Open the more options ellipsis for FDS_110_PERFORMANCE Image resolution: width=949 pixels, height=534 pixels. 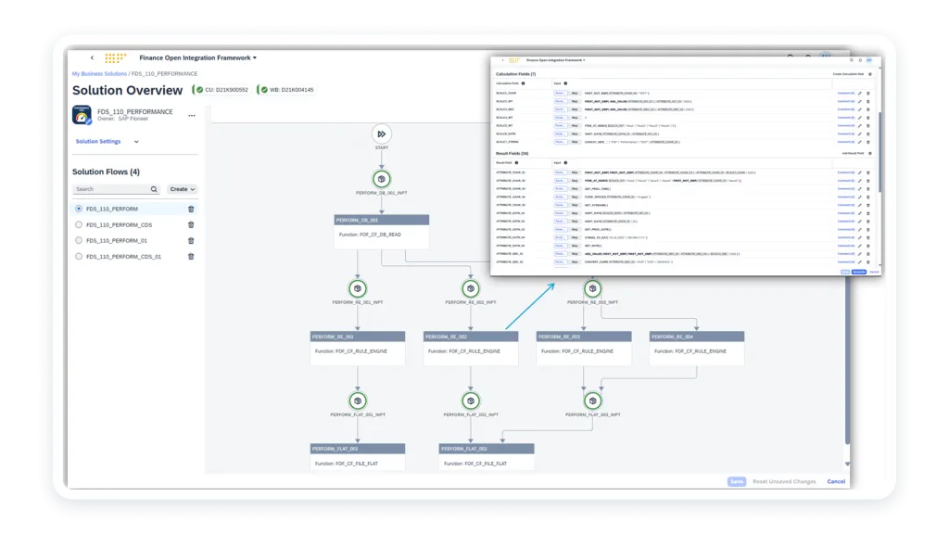[192, 115]
